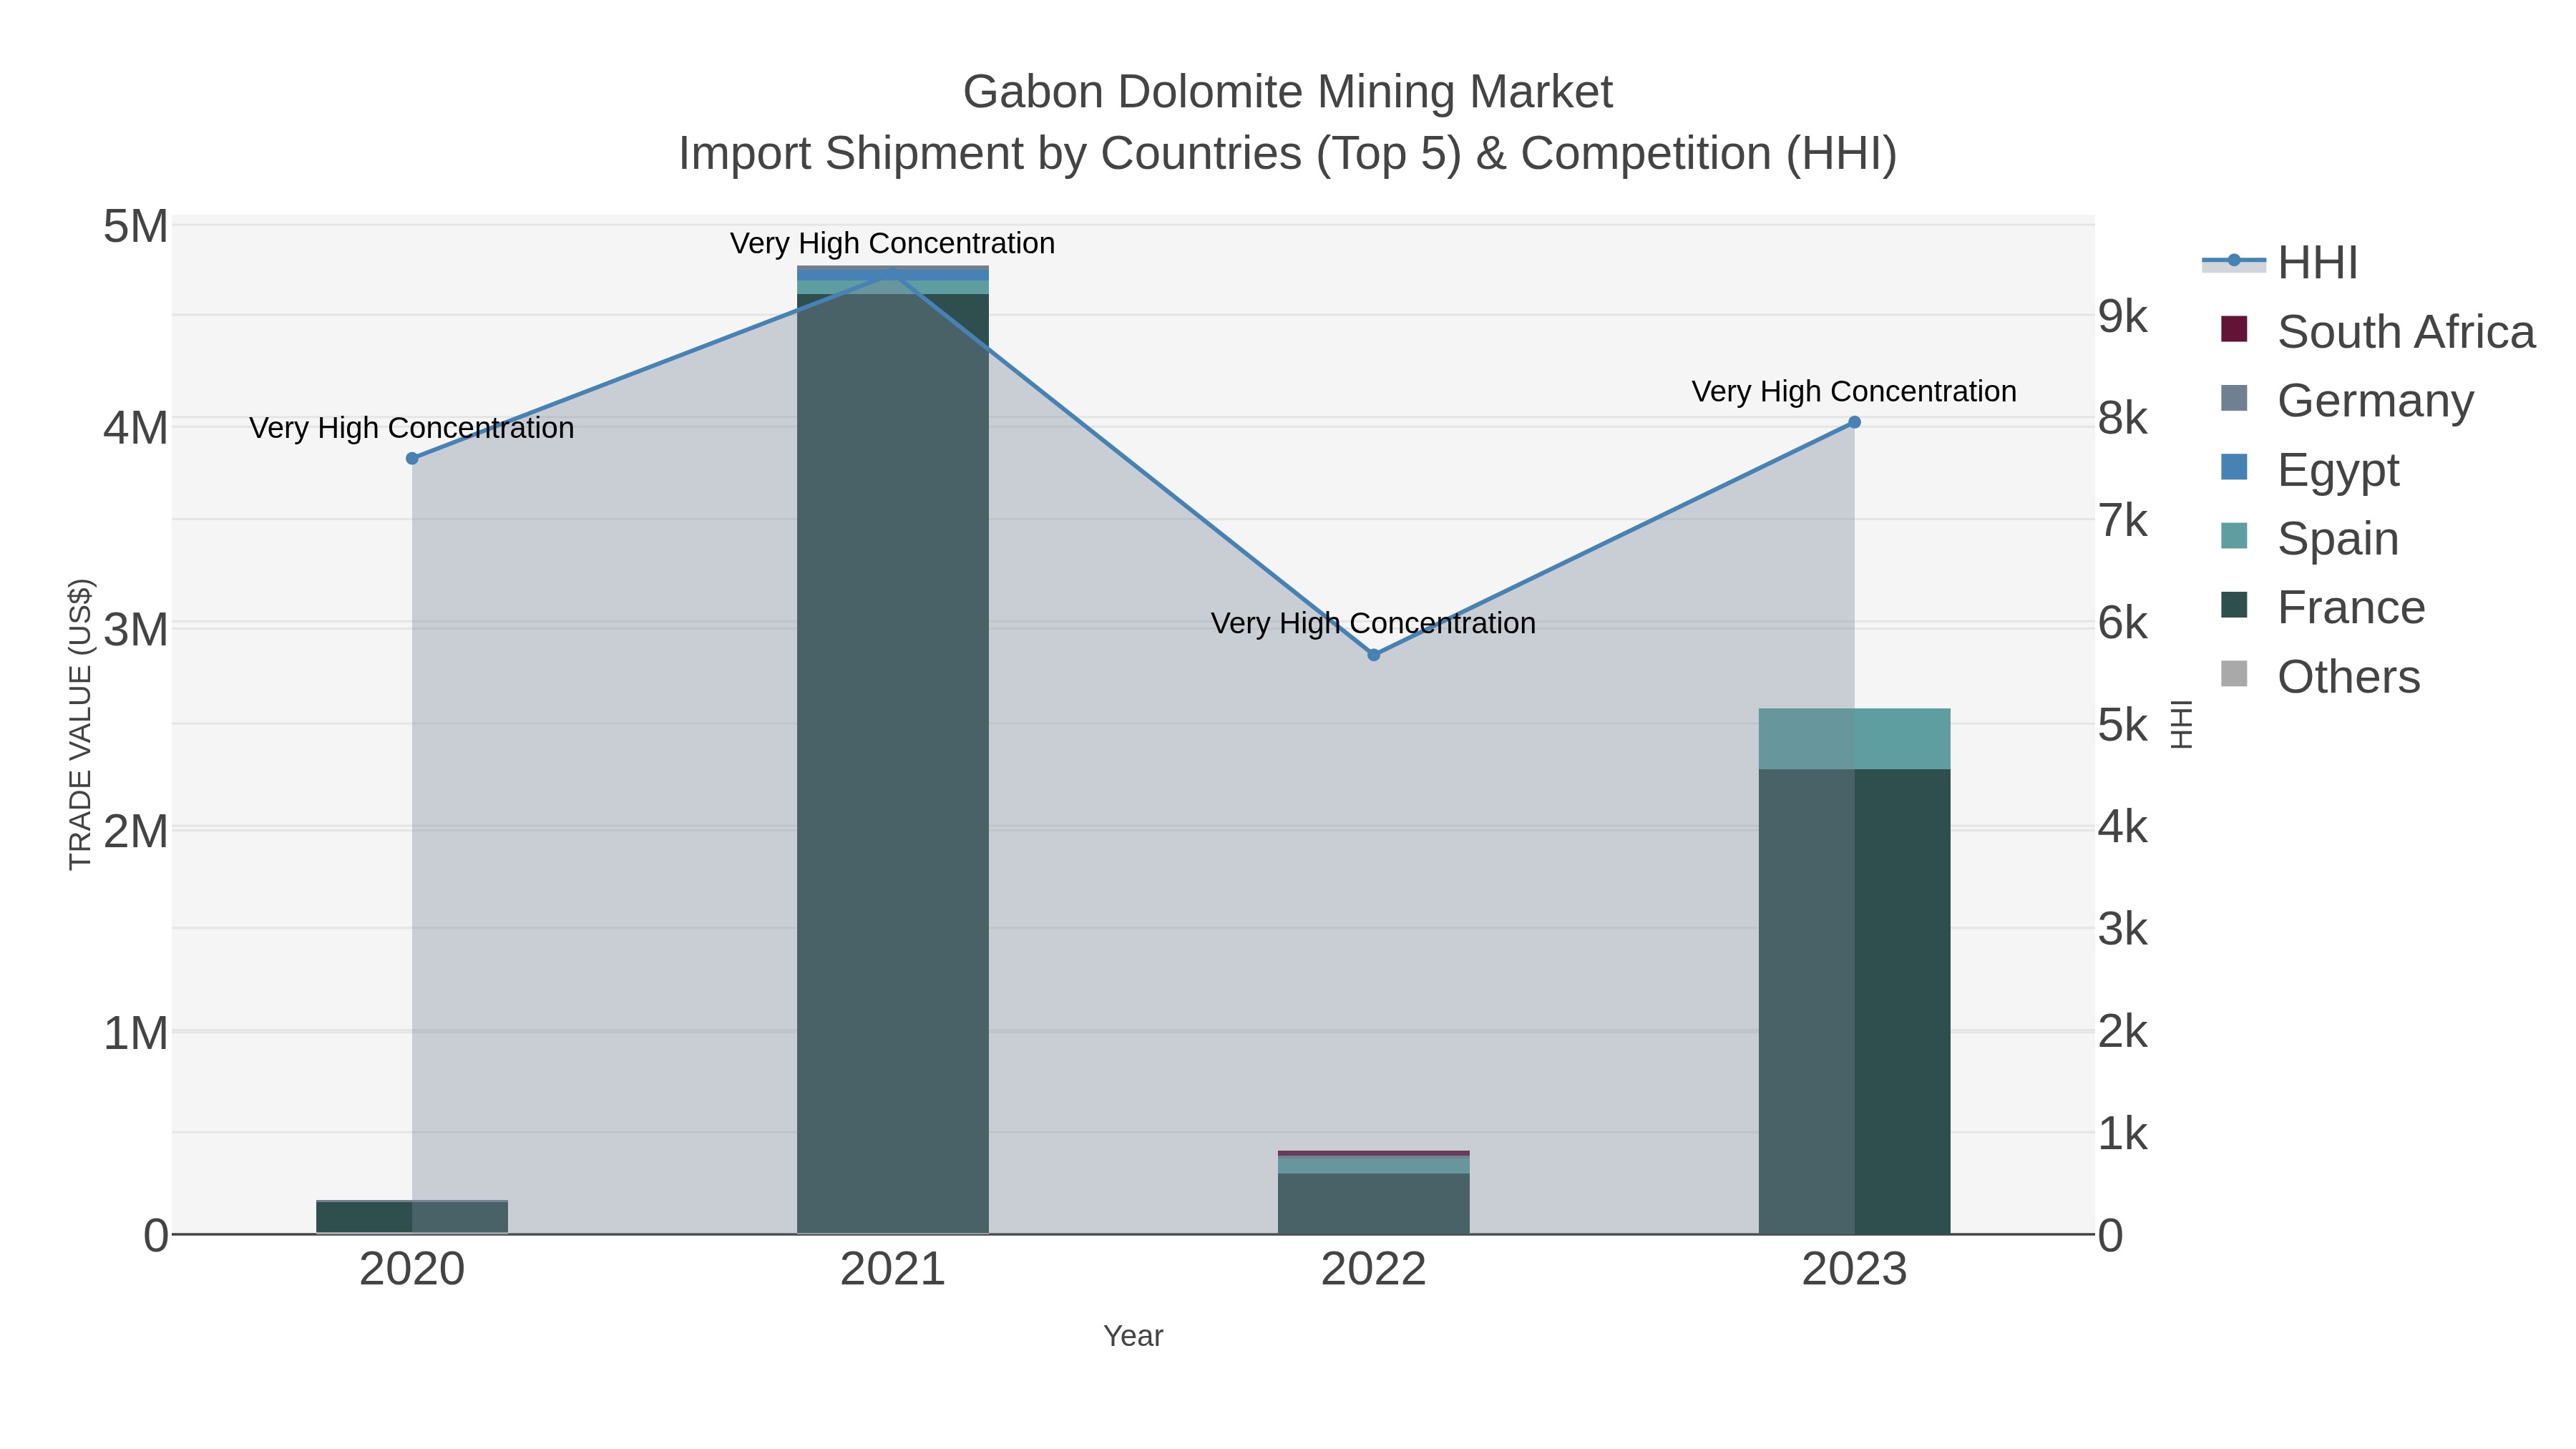Click the 1k right axis tick
The image size is (2576, 1449).
point(2123,1133)
